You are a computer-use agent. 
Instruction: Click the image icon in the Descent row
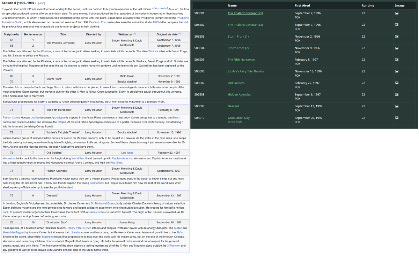click(396, 106)
